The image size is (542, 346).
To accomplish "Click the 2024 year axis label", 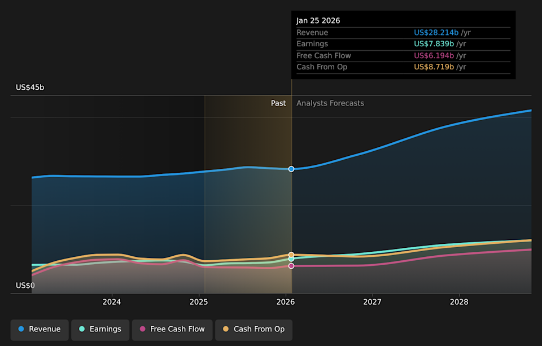I will tap(112, 302).
